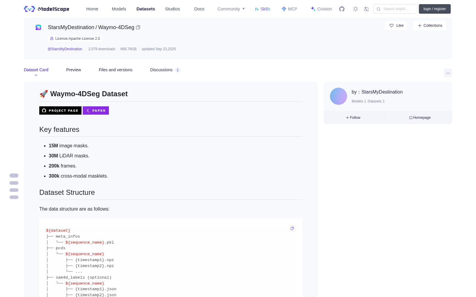
Task: Click the StarsMyDestination author avatar
Action: 339,96
